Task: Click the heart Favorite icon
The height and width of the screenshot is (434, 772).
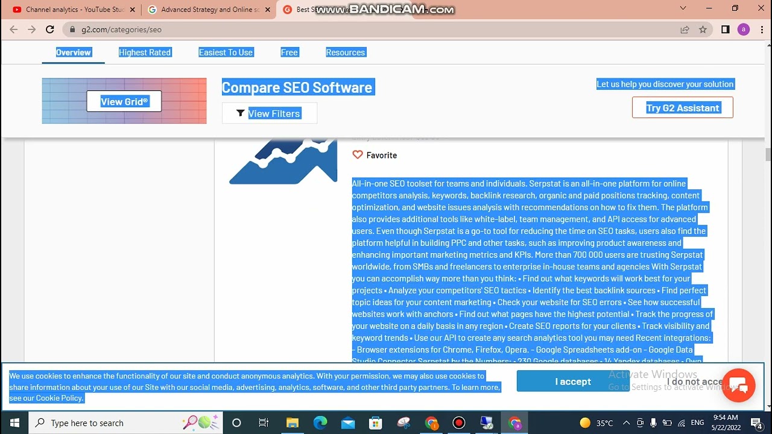Action: 358,155
